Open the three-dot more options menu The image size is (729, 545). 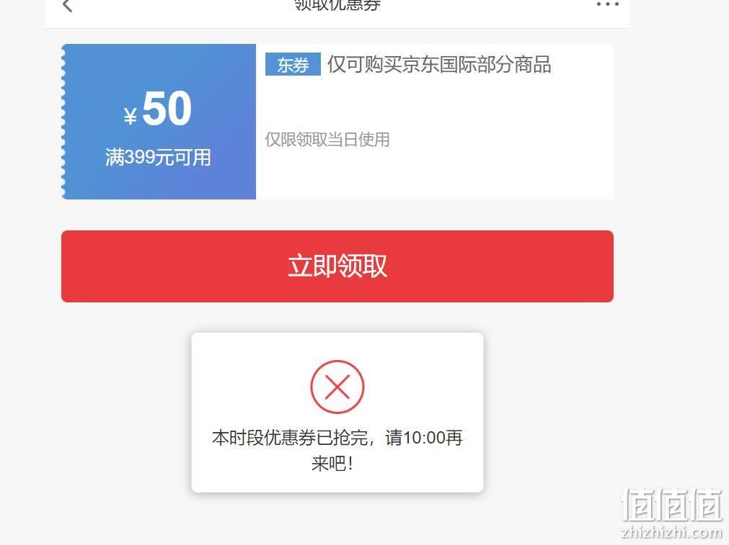tap(607, 4)
